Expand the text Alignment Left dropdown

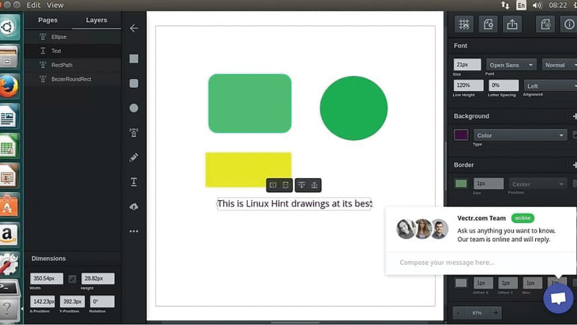550,86
